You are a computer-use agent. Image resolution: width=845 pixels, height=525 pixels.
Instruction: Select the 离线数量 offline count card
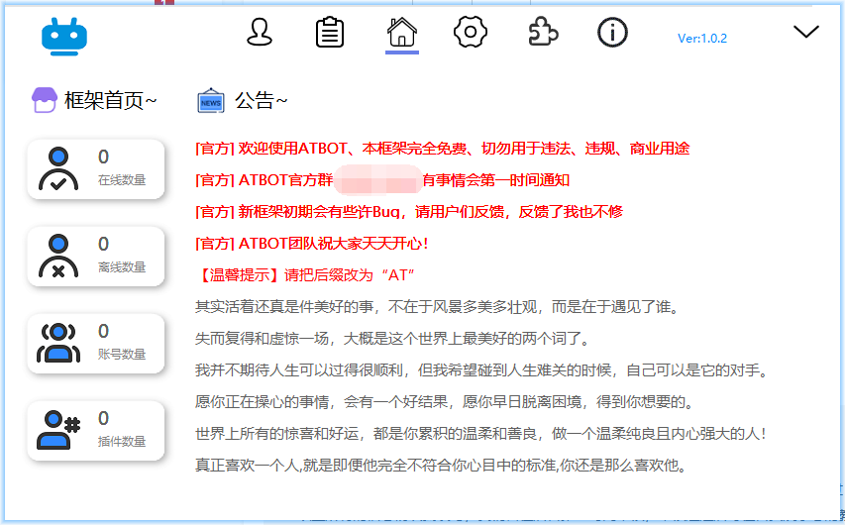coord(96,257)
